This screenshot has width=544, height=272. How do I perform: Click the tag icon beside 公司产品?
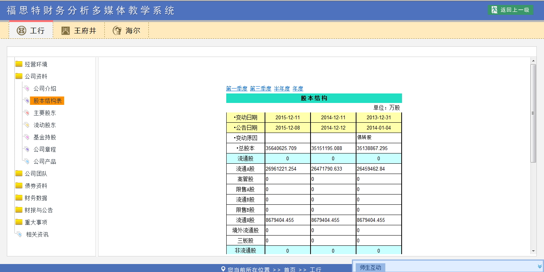click(x=27, y=161)
